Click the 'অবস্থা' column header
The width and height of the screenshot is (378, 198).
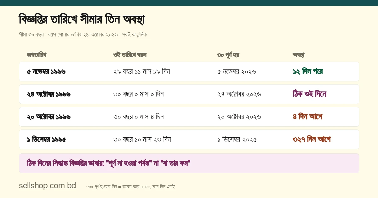[x=299, y=55]
